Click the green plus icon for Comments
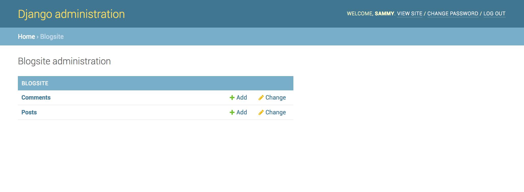The height and width of the screenshot is (192, 524). (x=232, y=98)
